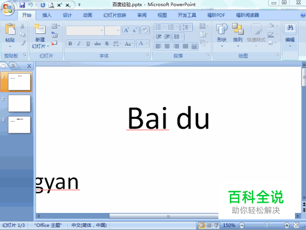
Task: Customize the quick access toolbar
Action: point(79,5)
